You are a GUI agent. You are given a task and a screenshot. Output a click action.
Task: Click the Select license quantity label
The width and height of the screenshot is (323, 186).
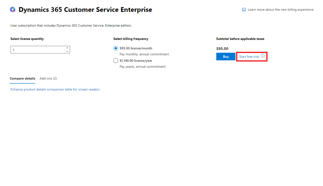tap(27, 39)
